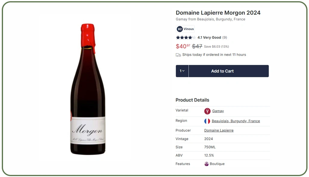Open the Gamay varietal link

coord(218,111)
